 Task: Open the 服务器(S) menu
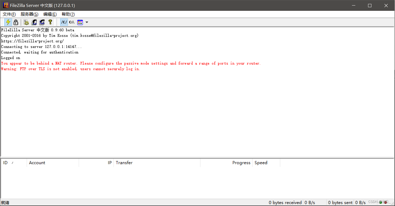pos(29,14)
